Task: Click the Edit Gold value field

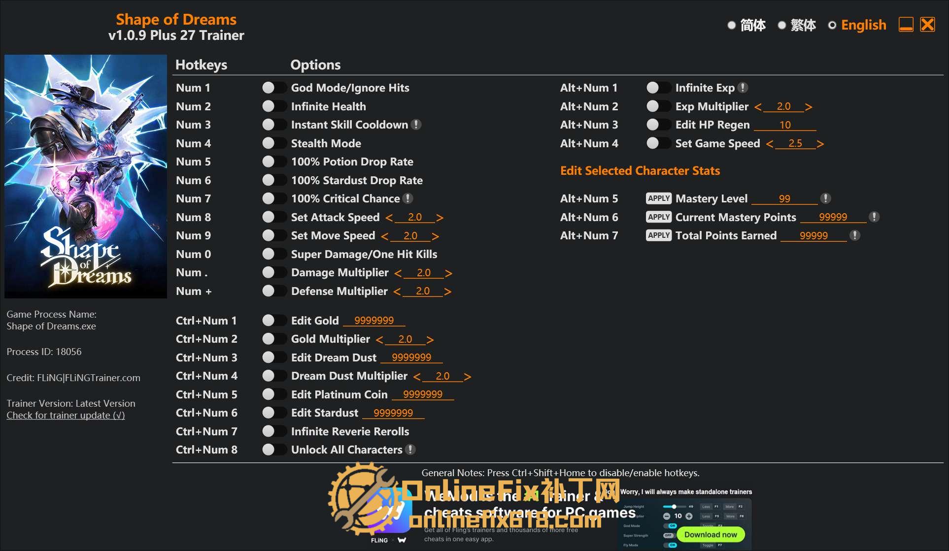Action: click(374, 321)
